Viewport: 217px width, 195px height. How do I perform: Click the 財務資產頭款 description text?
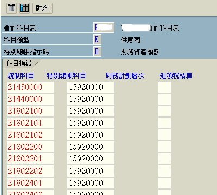(x=141, y=52)
